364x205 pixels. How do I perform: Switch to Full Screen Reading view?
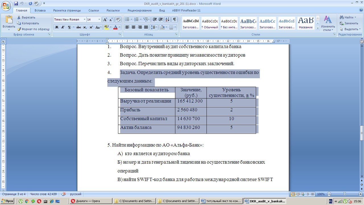(298, 194)
